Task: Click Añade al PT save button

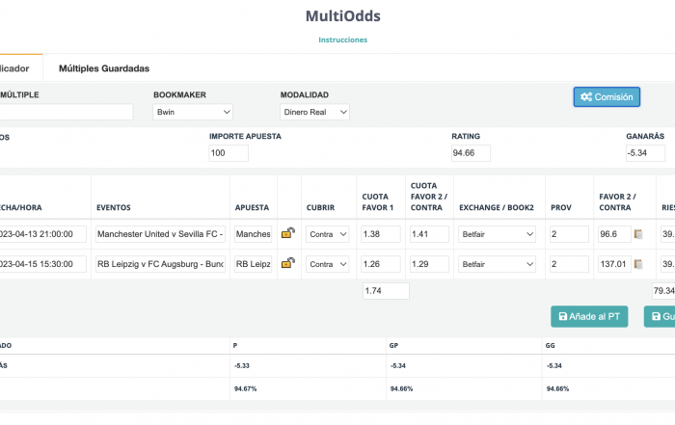Action: tap(588, 316)
